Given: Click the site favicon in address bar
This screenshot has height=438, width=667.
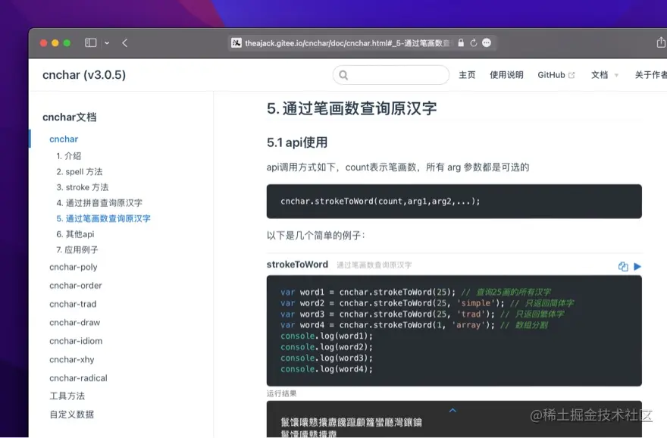Looking at the screenshot, I should pyautogui.click(x=236, y=43).
